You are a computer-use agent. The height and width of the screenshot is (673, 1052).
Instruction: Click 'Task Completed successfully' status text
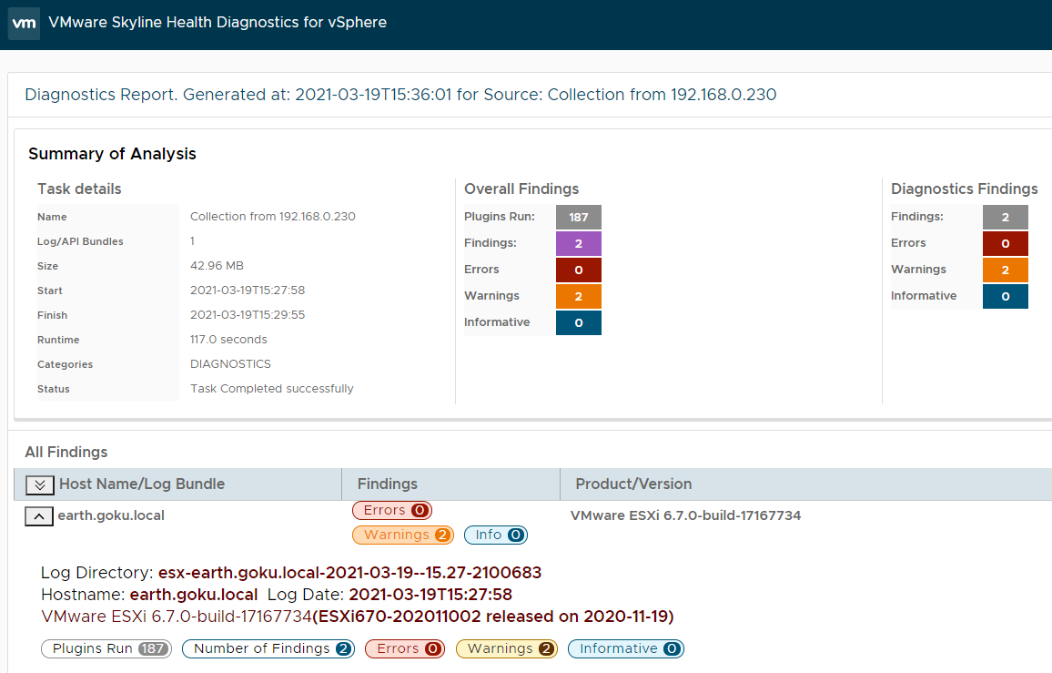272,389
